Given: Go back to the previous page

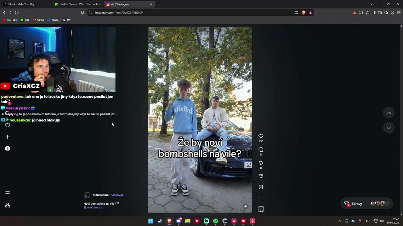Looking at the screenshot, I should click(x=4, y=13).
